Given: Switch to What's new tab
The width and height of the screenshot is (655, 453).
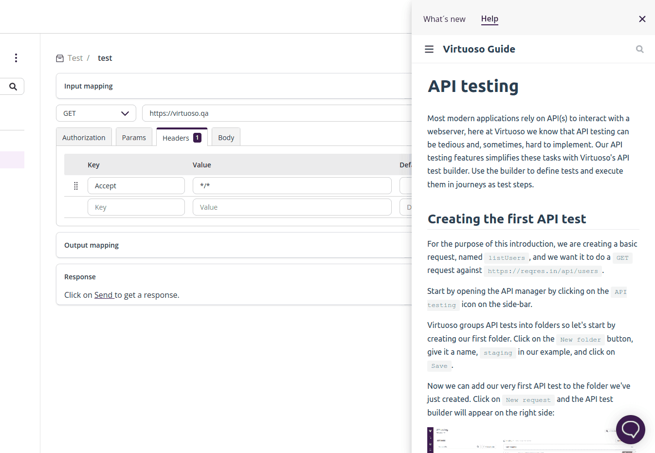Looking at the screenshot, I should click(444, 19).
